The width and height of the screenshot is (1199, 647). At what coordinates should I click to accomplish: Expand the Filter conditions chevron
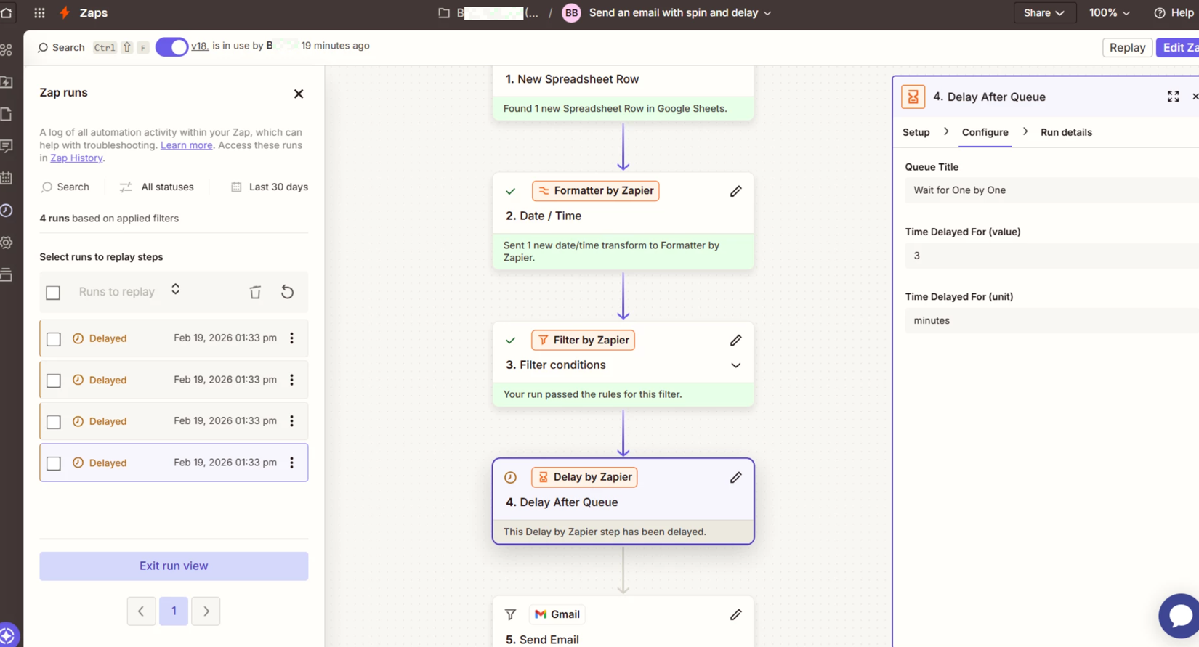click(x=735, y=365)
